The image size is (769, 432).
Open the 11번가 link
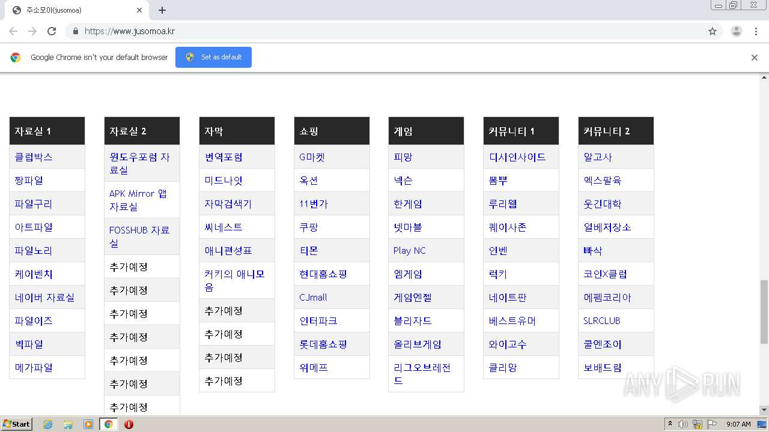coord(314,203)
